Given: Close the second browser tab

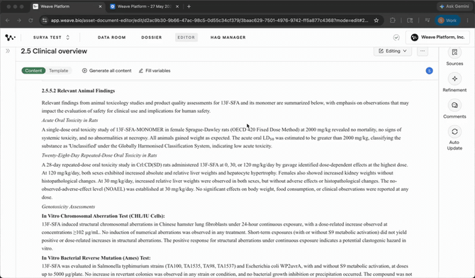Looking at the screenshot, I should (x=177, y=6).
